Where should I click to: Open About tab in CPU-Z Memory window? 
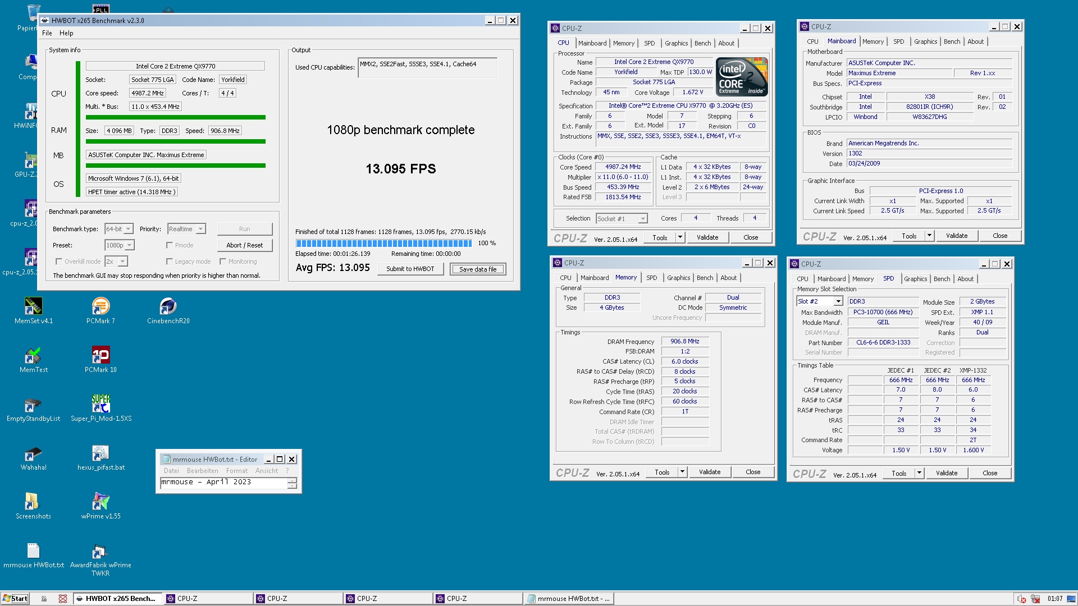728,278
